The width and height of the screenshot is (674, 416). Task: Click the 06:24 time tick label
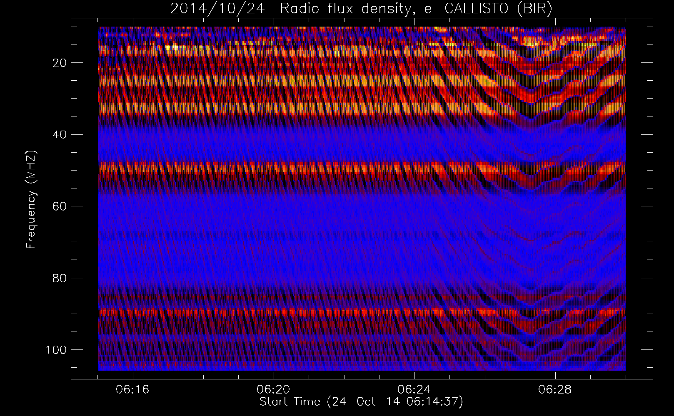coord(414,390)
